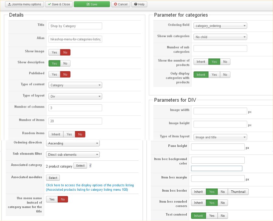This screenshot has width=273, height=221.
Task: Click the Save & Close button
Action: (59, 4)
